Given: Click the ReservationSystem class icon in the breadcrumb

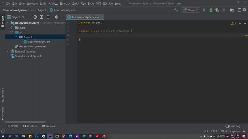Looking at the screenshot, I should tap(51, 10).
